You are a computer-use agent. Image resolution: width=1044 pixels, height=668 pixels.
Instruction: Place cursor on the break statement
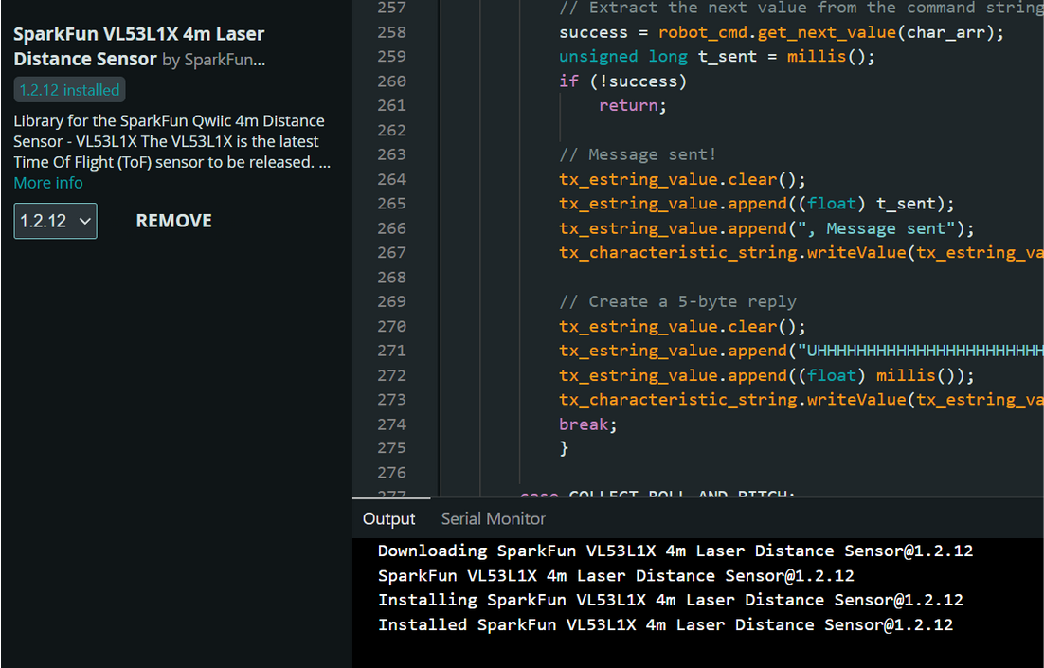(587, 424)
